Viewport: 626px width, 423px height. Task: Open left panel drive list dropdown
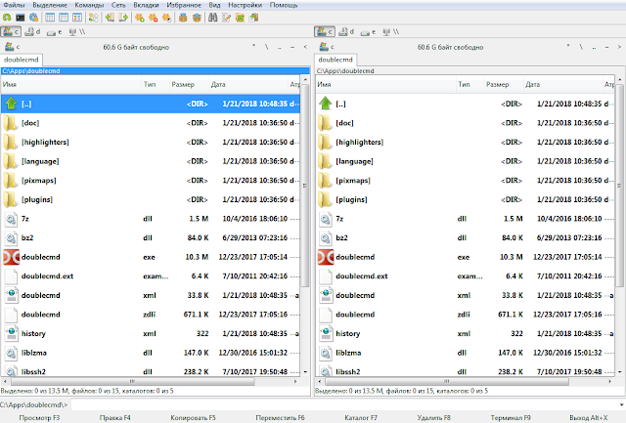click(12, 47)
